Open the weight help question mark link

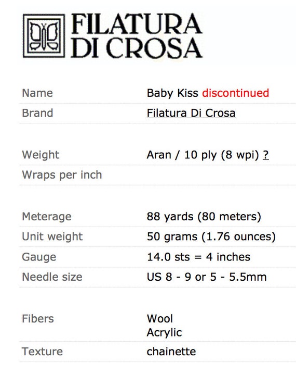tap(266, 155)
